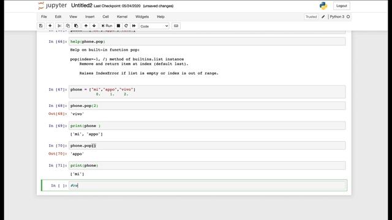Click the pencil edit mode icon
The image size is (392, 220).
point(323,16)
